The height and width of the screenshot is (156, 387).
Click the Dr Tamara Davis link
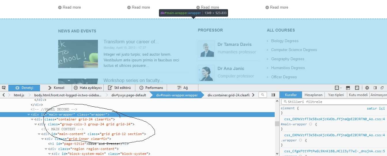[x=234, y=44]
